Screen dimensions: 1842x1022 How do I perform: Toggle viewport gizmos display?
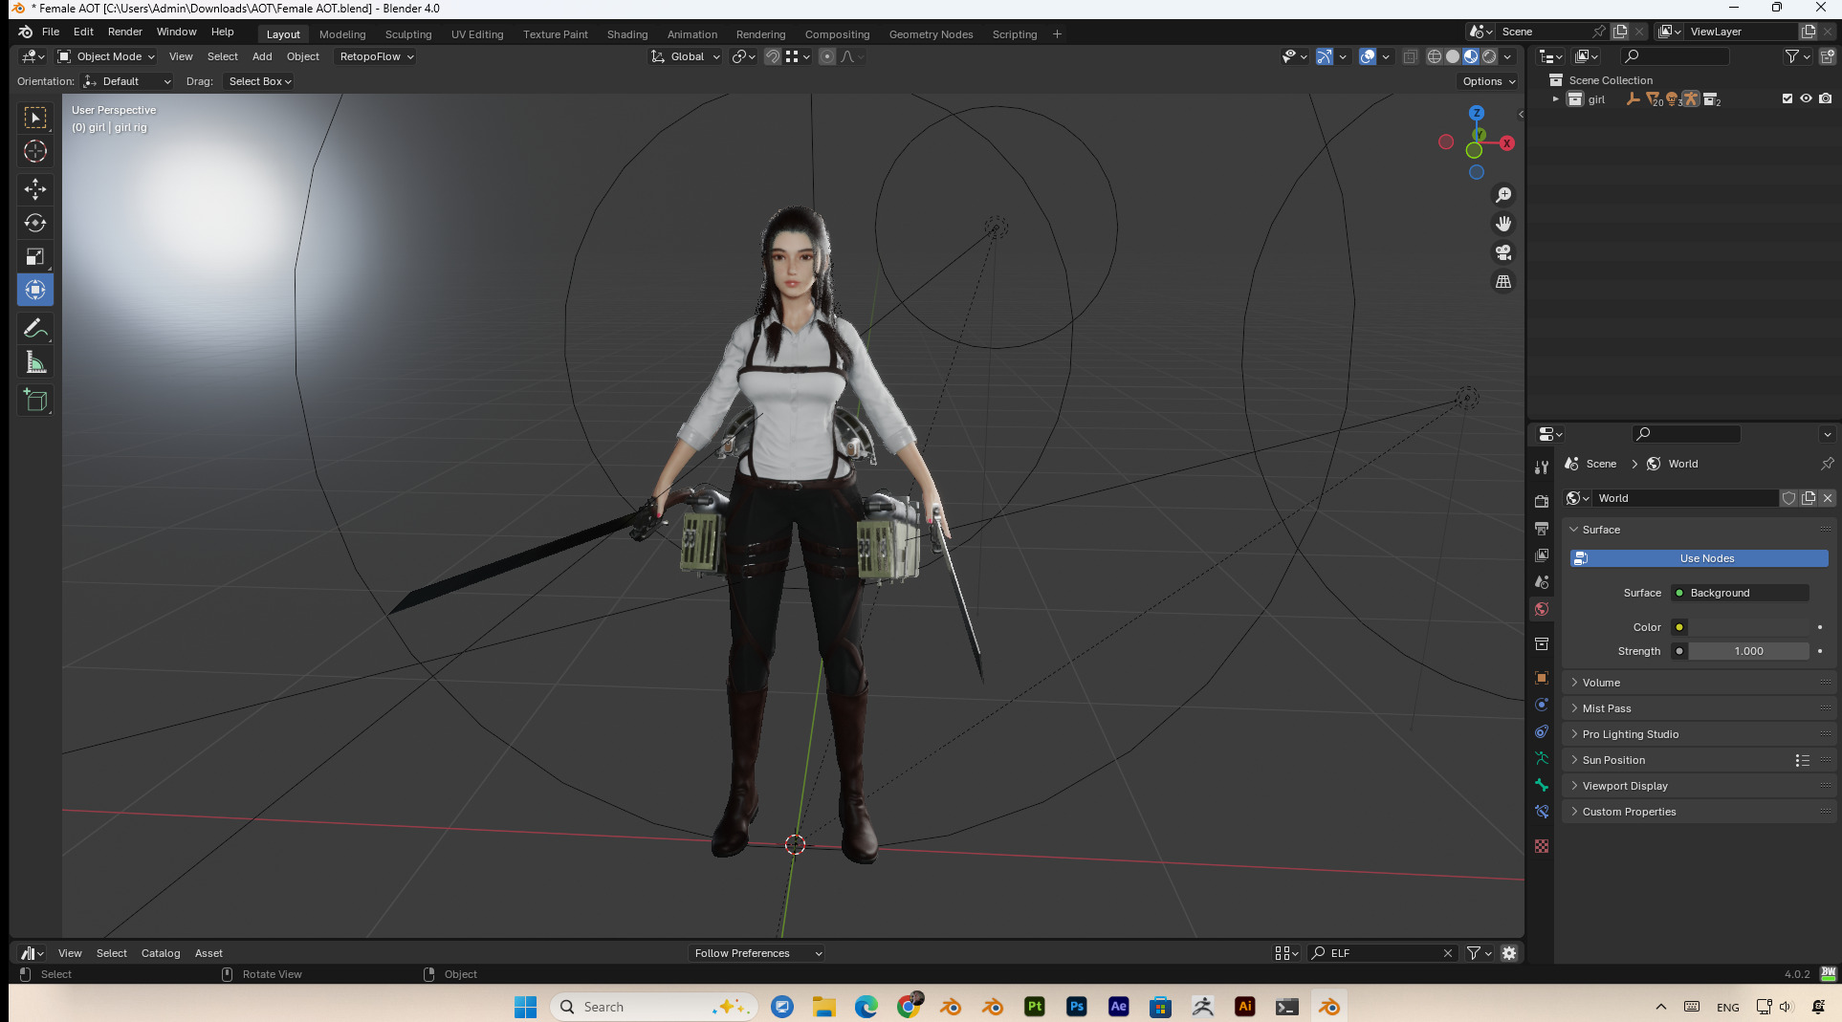coord(1324,56)
